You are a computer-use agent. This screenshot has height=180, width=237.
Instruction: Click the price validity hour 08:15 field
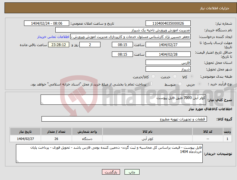[x=122, y=54]
